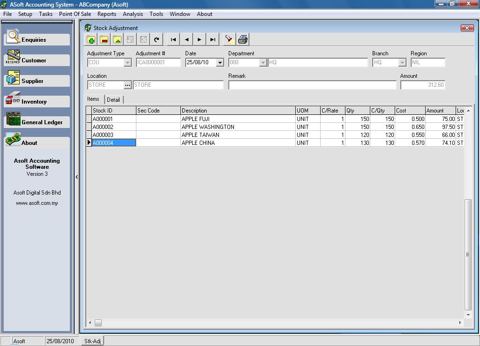Click the refresh arrow toolbar icon
Viewport: 480px width, 346px height.
pos(157,39)
